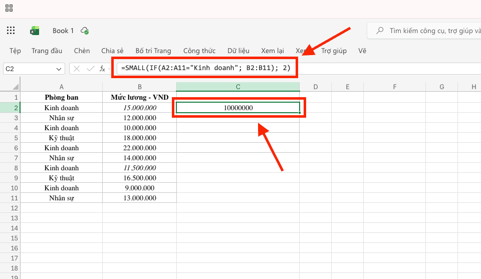The image size is (481, 279).
Task: Click the Book 1 file name
Action: click(63, 31)
